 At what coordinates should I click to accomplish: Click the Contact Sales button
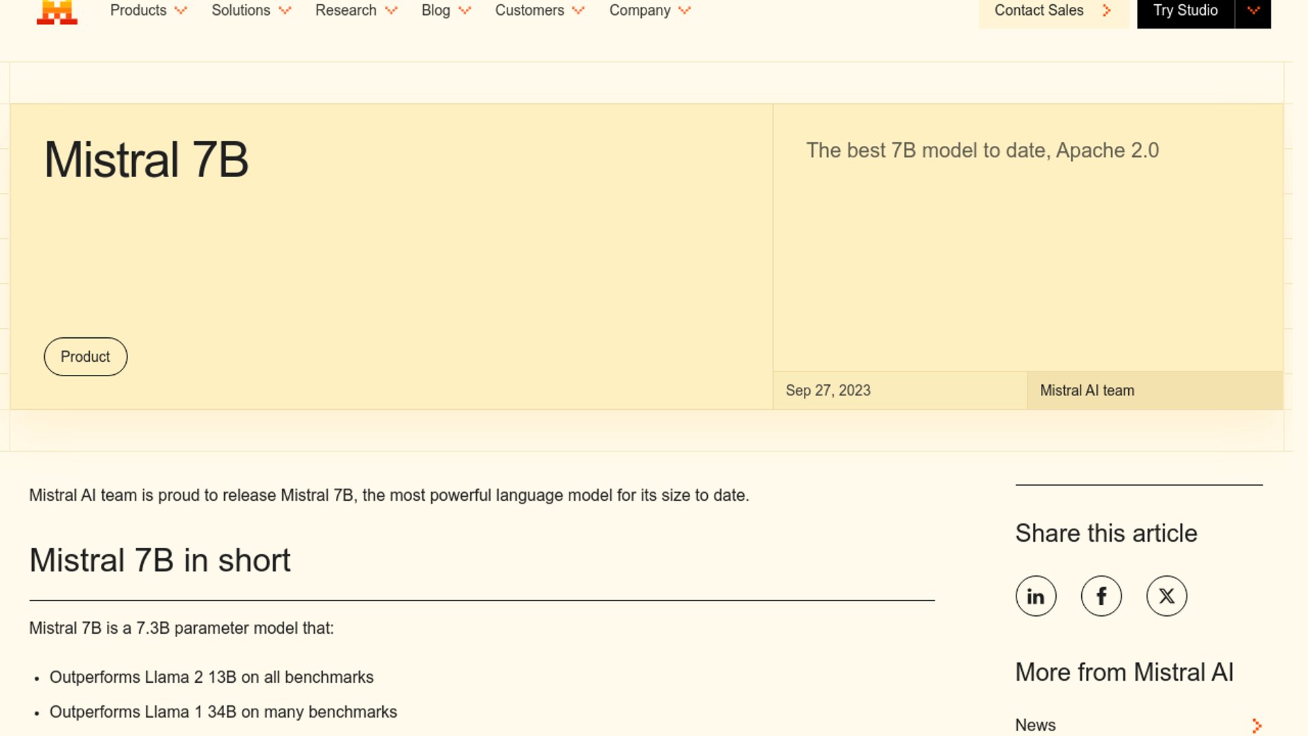1039,11
